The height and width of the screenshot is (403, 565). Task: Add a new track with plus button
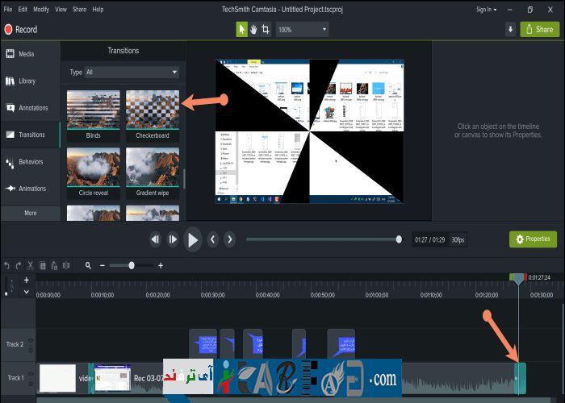26,280
